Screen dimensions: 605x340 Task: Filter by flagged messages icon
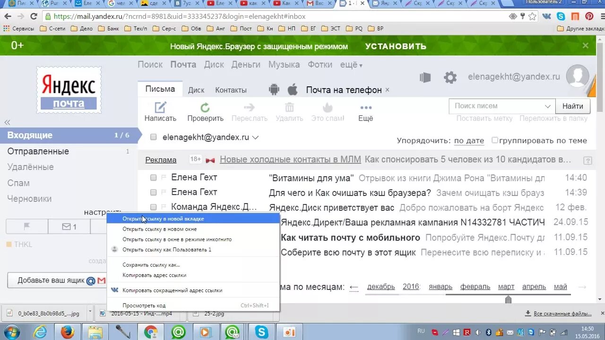(x=27, y=227)
